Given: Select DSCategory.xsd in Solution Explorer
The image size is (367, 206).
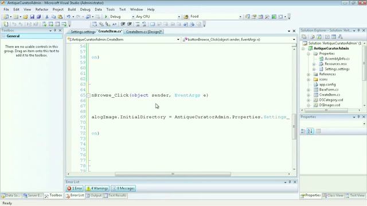Looking at the screenshot, I should (x=331, y=100).
